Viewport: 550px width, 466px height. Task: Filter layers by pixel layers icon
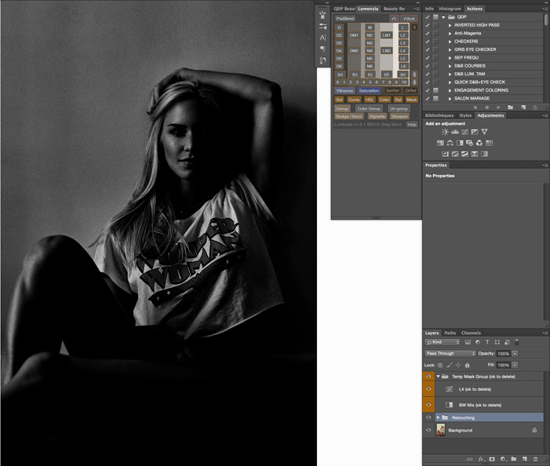468,342
